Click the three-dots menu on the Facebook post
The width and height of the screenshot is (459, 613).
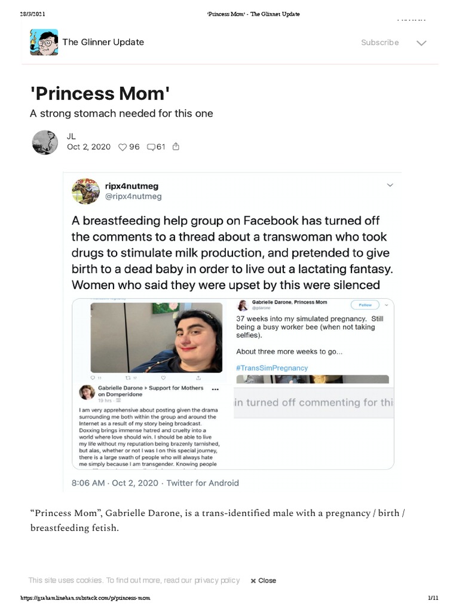tap(216, 389)
